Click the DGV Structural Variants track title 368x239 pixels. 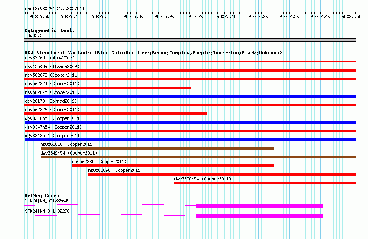(x=153, y=53)
